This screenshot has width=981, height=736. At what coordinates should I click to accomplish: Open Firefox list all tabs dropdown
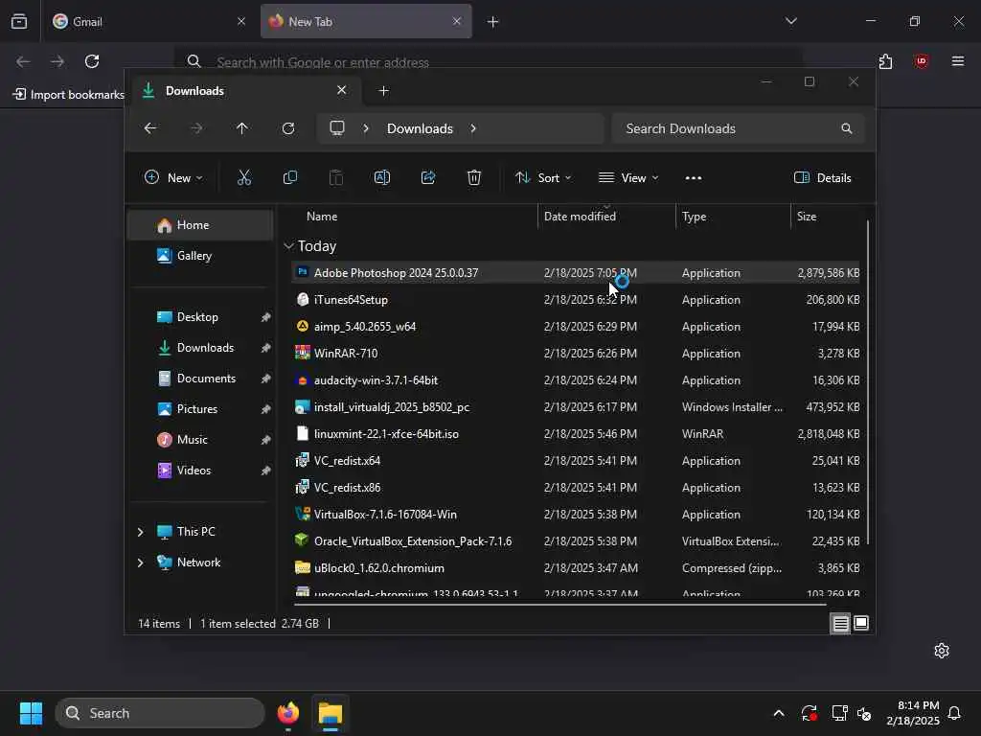coord(790,21)
